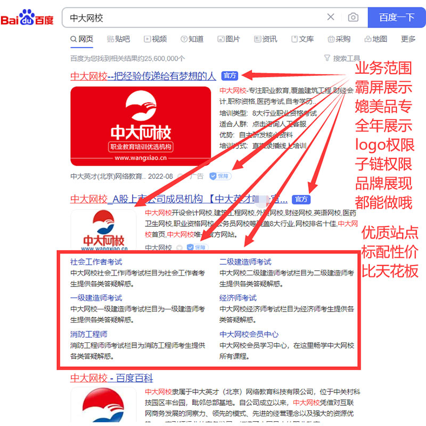Expand the 更多 menu
Screen dimensions: 426x426
[x=408, y=39]
